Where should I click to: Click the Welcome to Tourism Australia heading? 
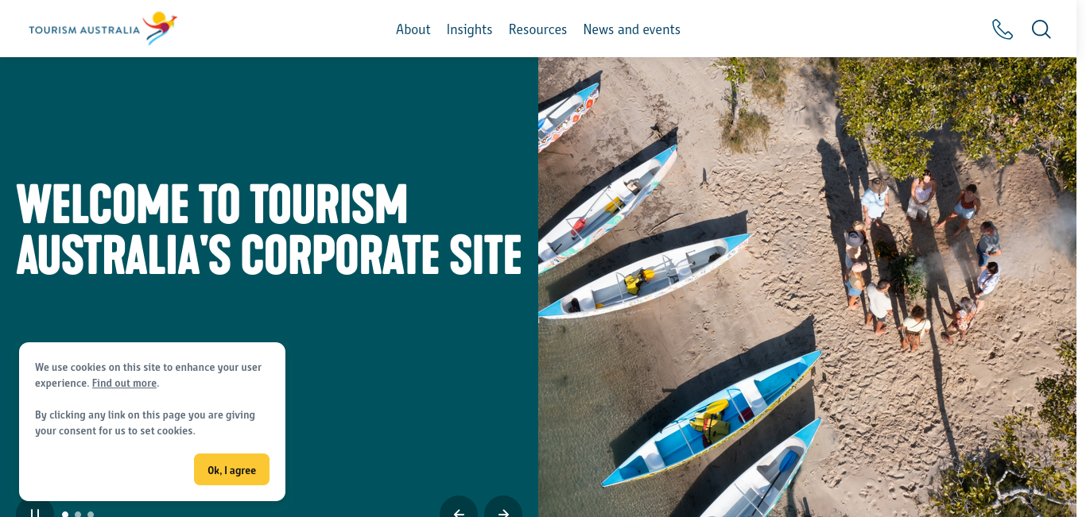pos(269,229)
